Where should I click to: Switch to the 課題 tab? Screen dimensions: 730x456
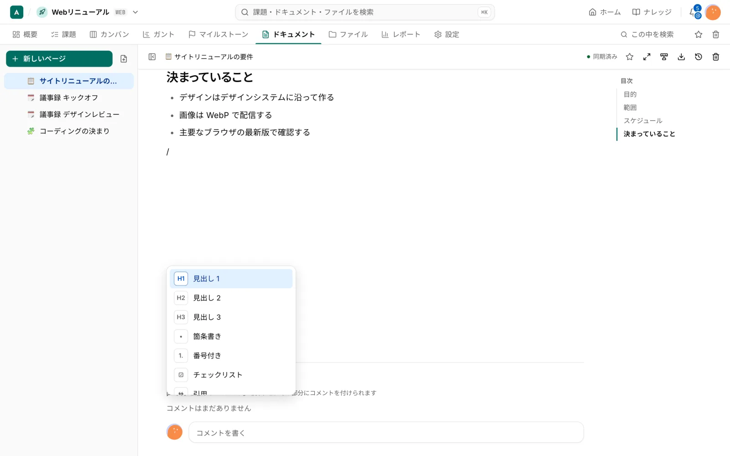(x=64, y=34)
